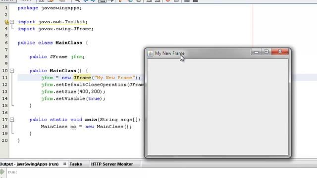Click 'setDefaultCloseOperation' on line 12

91,85
